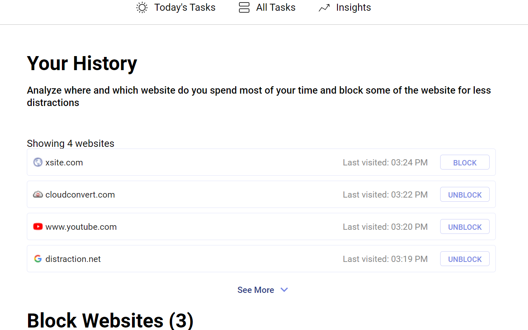Click the trending-arrow icon beside Insights
528x330 pixels.
pos(324,7)
